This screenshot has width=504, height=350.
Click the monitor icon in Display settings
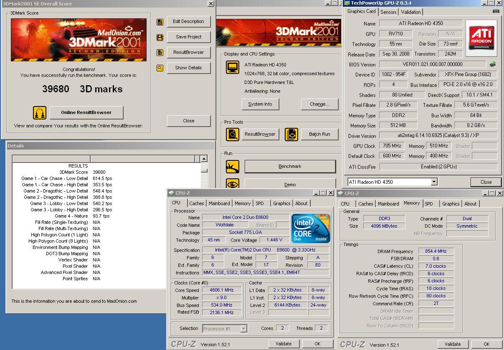233,67
